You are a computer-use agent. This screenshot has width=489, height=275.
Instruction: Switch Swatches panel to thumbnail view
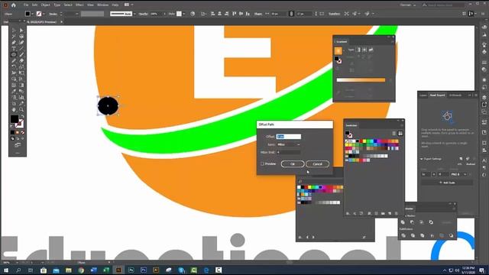click(400, 134)
